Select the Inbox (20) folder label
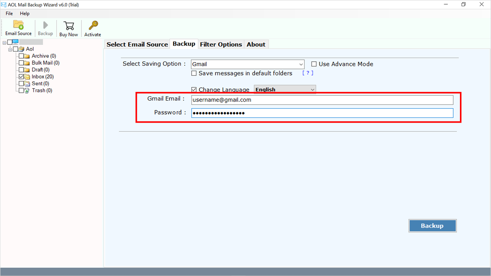Screen dimensions: 491x276 coord(43,77)
